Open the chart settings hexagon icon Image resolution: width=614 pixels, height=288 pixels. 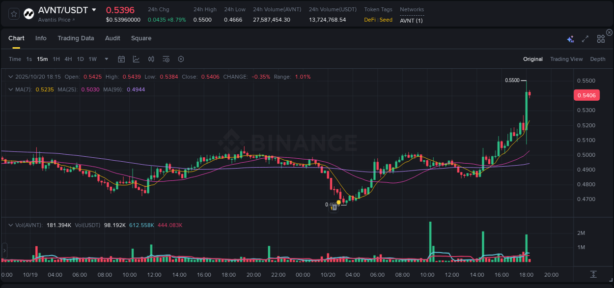pos(181,59)
